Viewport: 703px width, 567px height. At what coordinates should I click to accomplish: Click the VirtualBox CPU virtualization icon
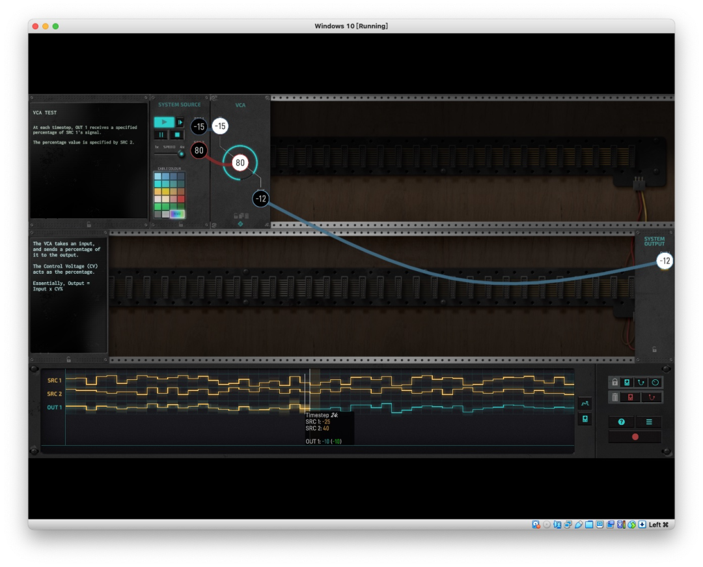621,525
